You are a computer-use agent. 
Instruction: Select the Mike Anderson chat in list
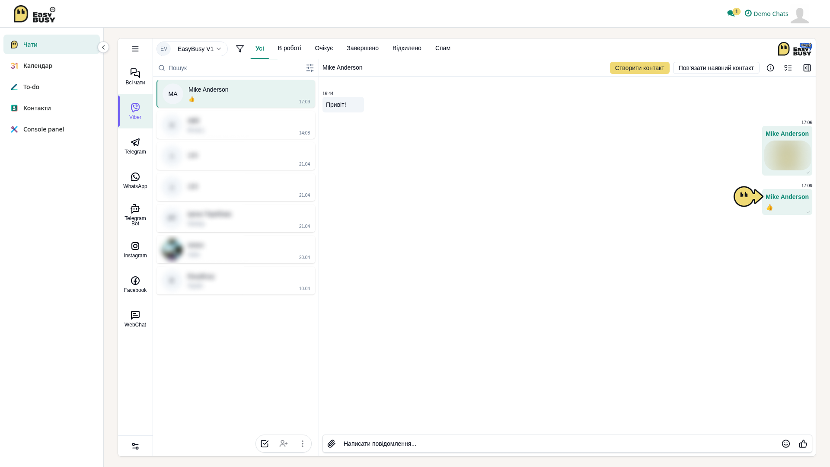coord(236,94)
